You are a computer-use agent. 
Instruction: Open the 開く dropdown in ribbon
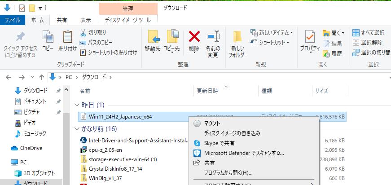pyautogui.click(x=334, y=33)
